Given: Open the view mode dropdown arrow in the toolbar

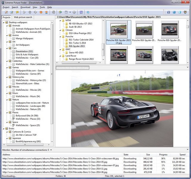Looking at the screenshot, I should coord(70,12).
